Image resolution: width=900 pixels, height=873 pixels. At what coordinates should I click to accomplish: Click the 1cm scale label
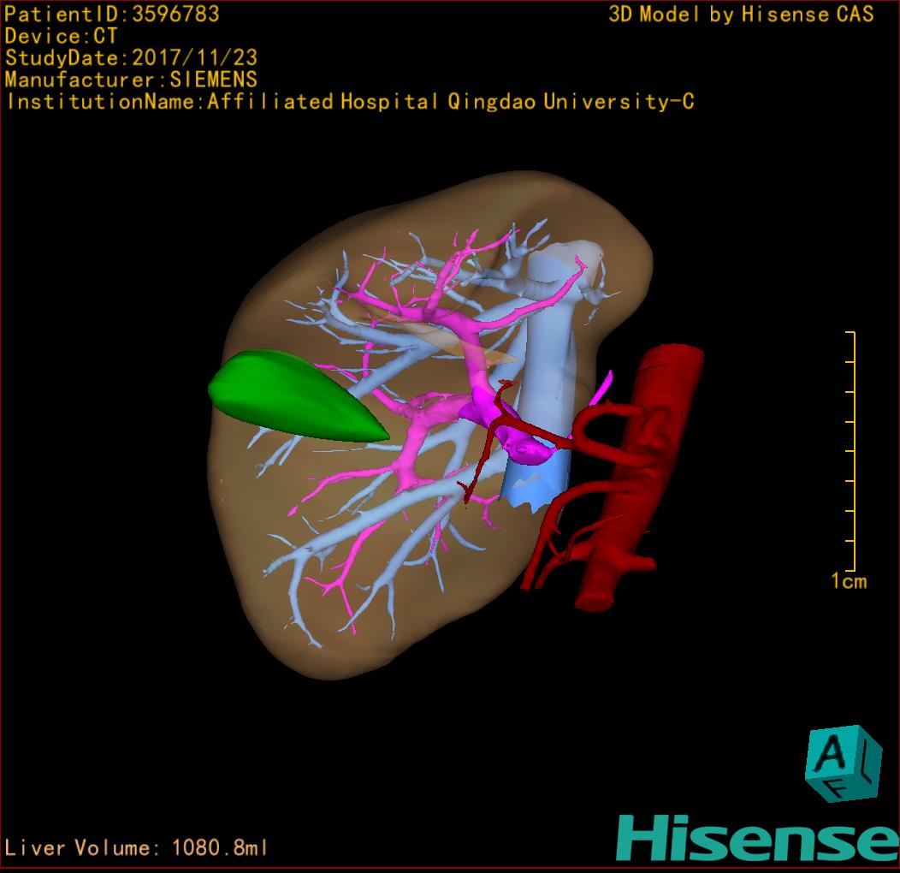pyautogui.click(x=848, y=582)
